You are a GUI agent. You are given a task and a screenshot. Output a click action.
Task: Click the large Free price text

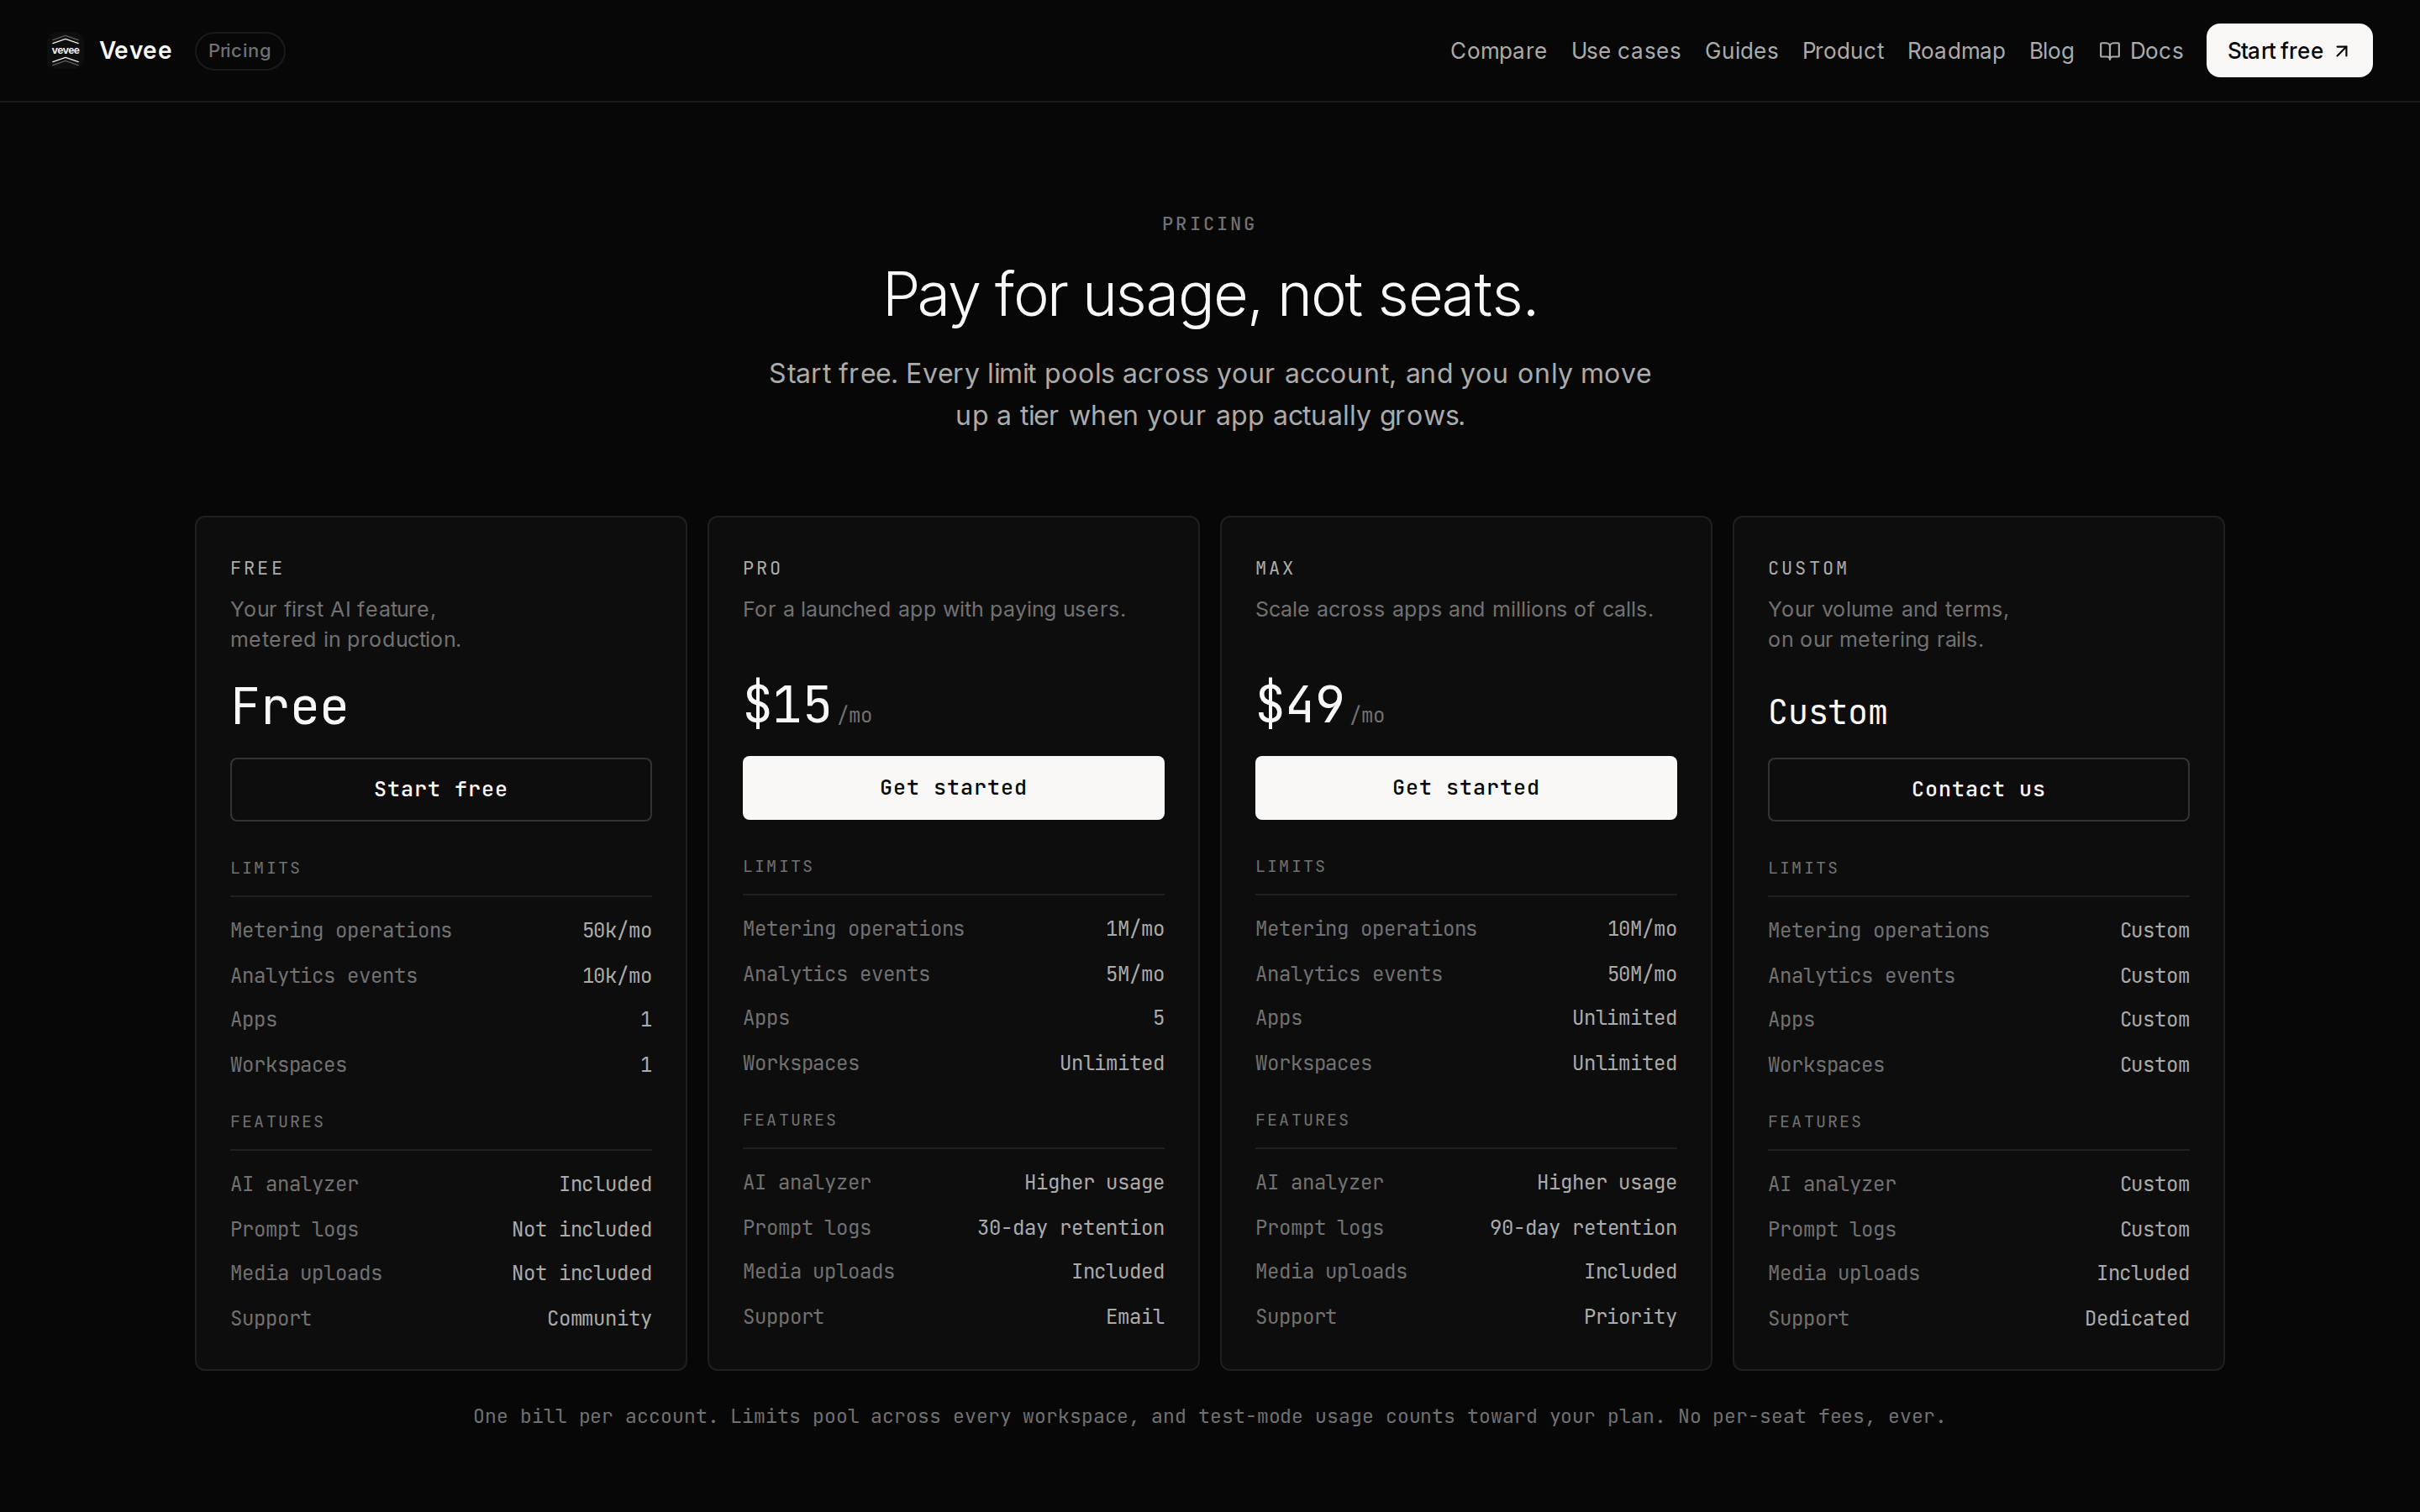click(289, 706)
